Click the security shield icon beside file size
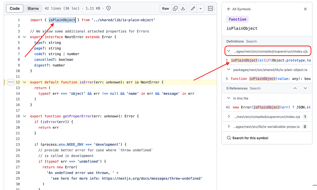The height and width of the screenshot is (190, 317). (x=108, y=8)
